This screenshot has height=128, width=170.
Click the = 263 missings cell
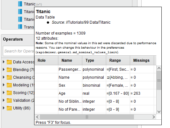click(142, 93)
